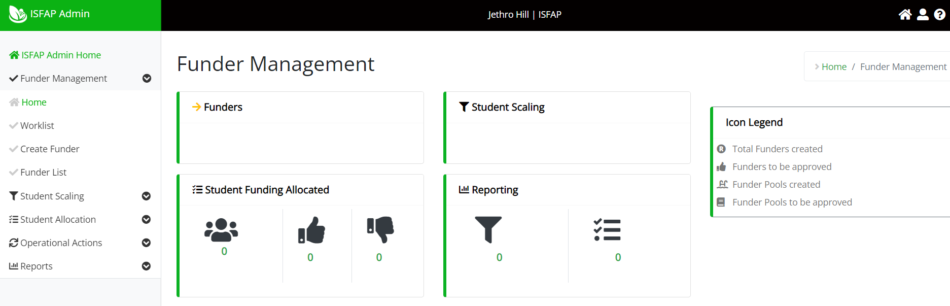
Task: Click the Total Funders created legend text
Action: [x=778, y=149]
